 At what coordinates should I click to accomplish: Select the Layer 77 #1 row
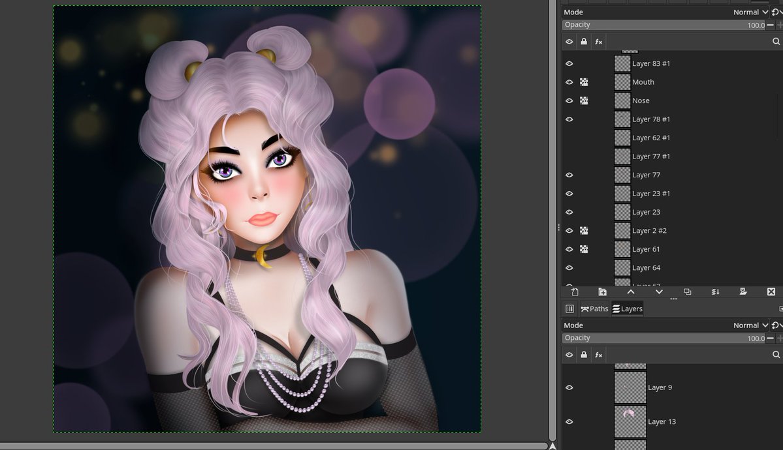coord(671,156)
